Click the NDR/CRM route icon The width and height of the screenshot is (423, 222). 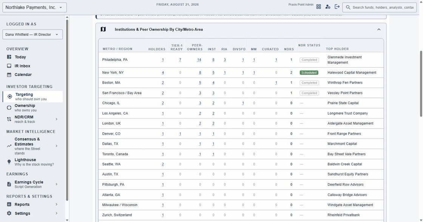[x=9, y=119]
